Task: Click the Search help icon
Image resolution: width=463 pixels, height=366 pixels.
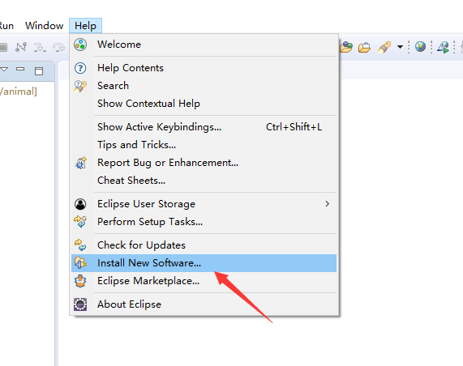Action: (x=80, y=86)
